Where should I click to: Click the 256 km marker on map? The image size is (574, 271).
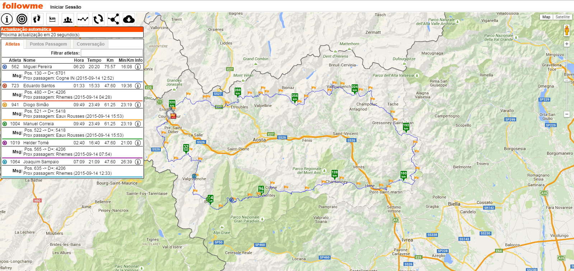(295, 98)
